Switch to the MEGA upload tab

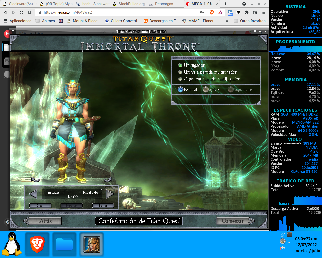point(202,4)
